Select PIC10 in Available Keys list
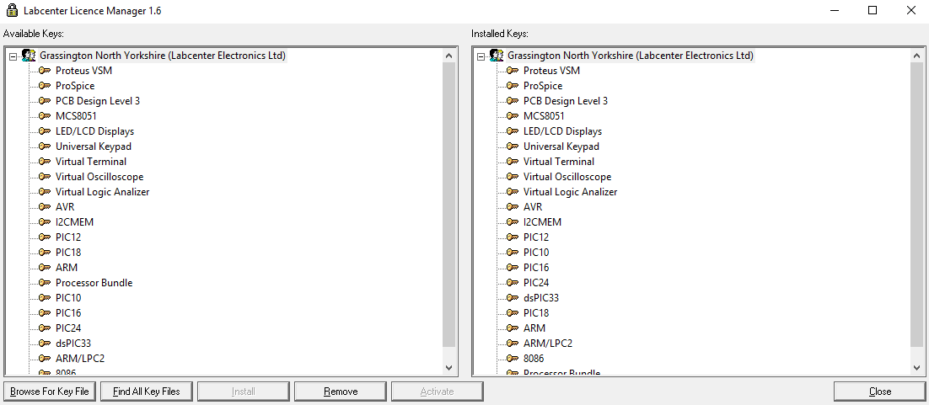Screen dimensions: 929x405 tap(68, 298)
